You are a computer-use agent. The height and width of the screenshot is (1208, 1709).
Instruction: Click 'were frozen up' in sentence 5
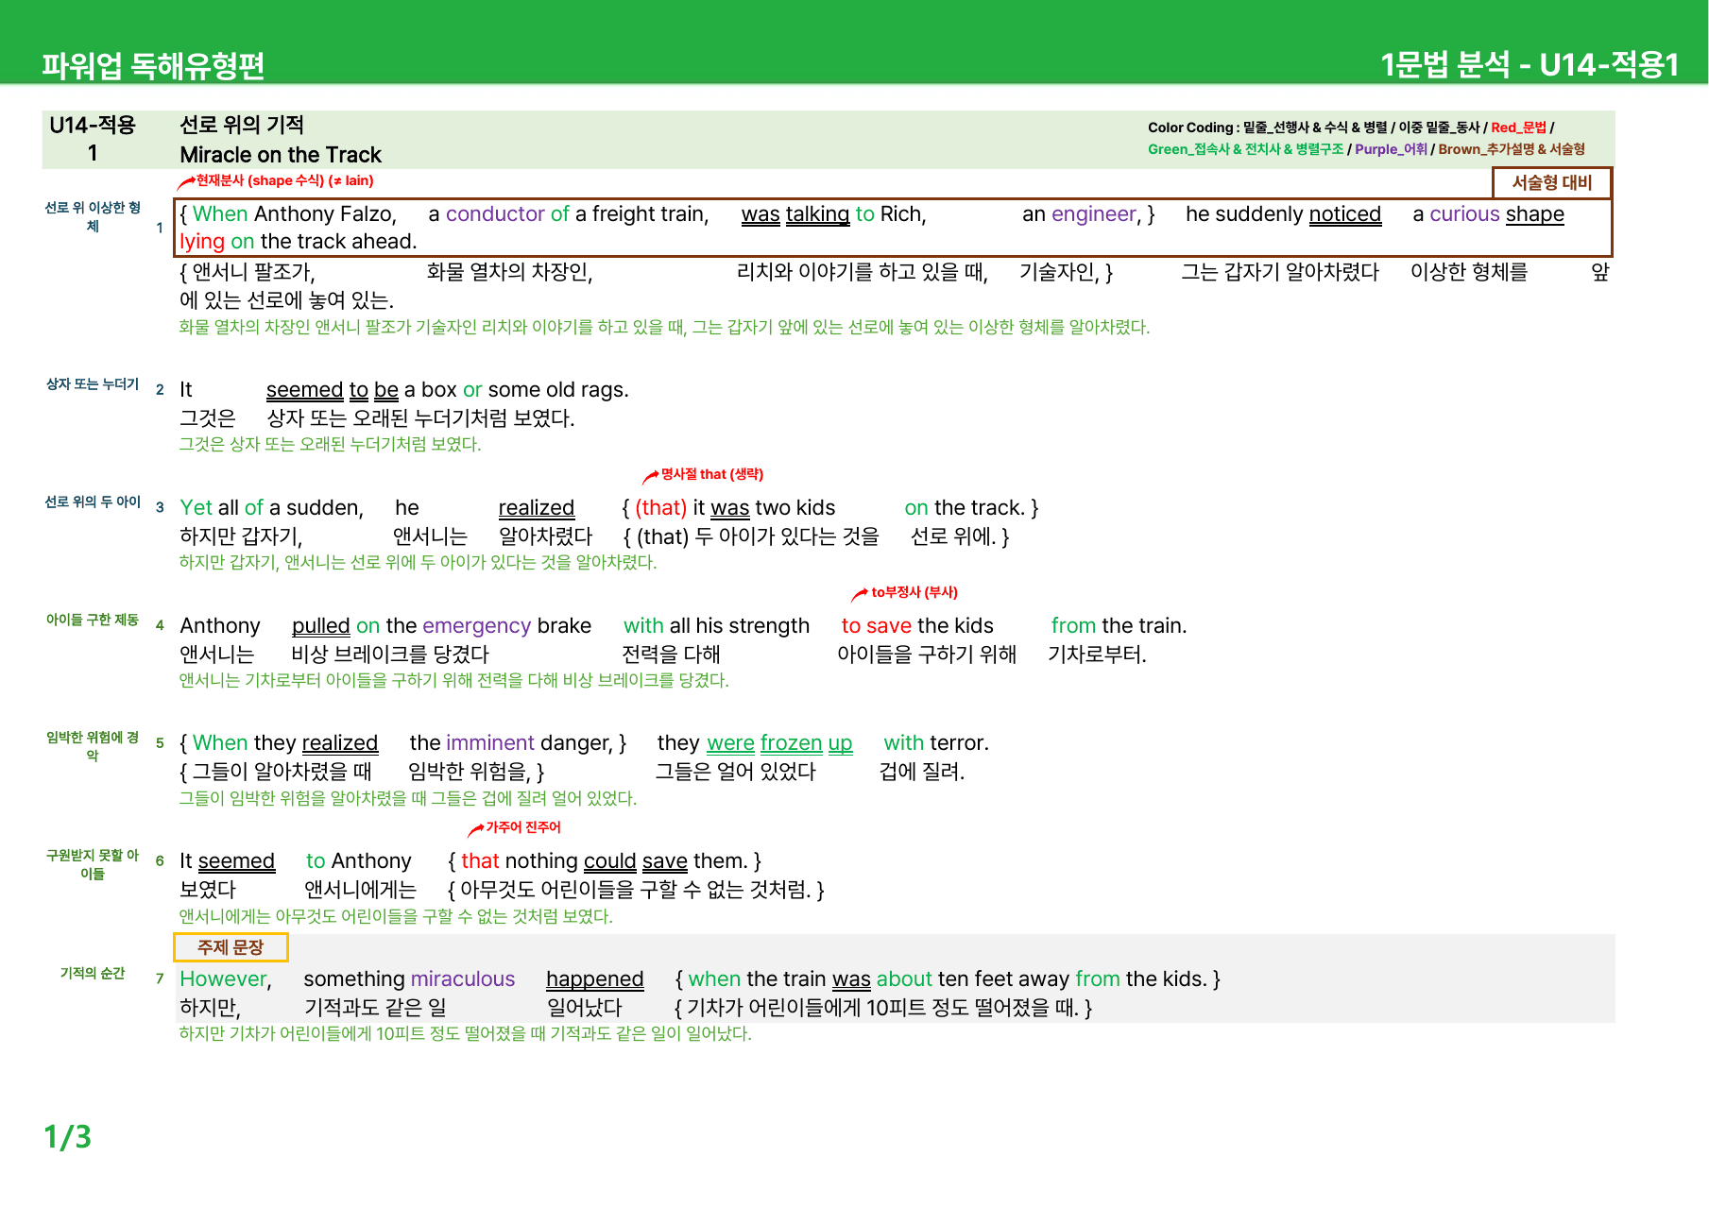779,743
